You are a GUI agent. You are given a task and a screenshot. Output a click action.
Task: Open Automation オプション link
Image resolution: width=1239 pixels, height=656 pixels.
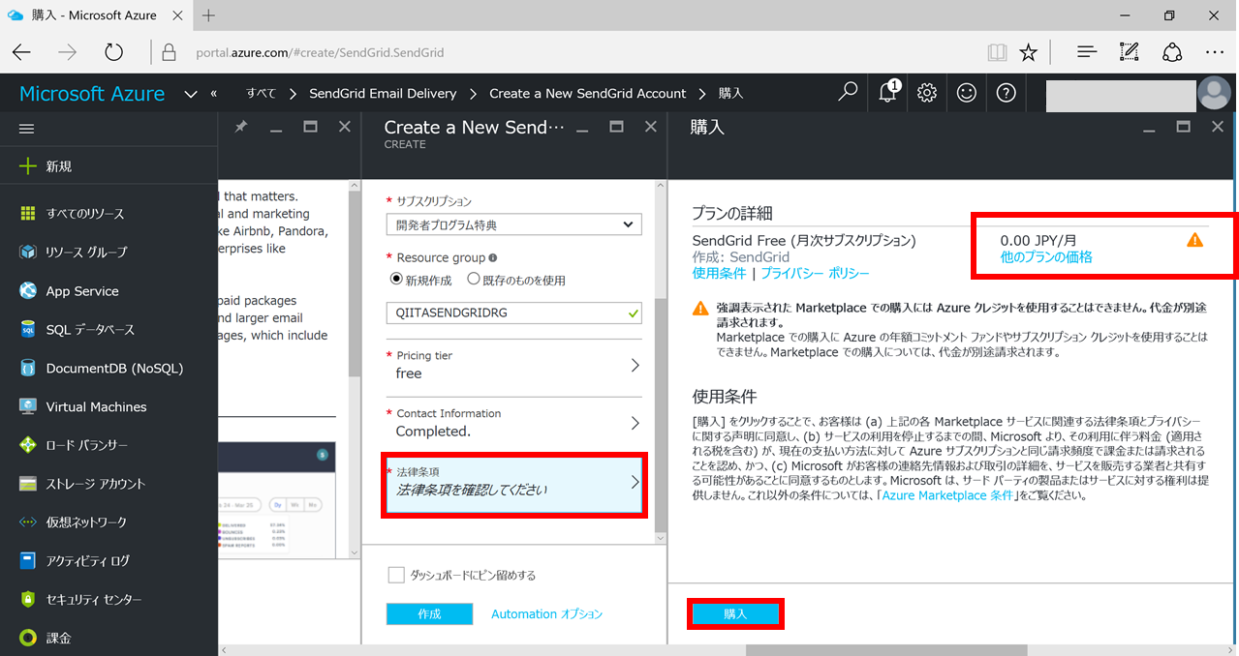(x=546, y=614)
